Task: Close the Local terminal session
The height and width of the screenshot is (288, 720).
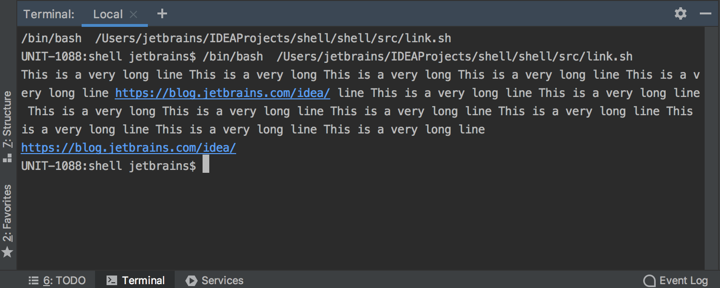Action: tap(133, 14)
